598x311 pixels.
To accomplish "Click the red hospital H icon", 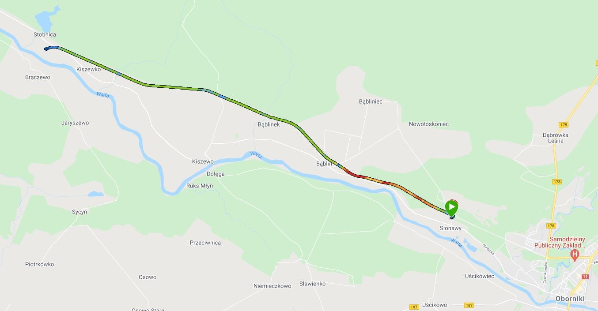I will [575, 254].
